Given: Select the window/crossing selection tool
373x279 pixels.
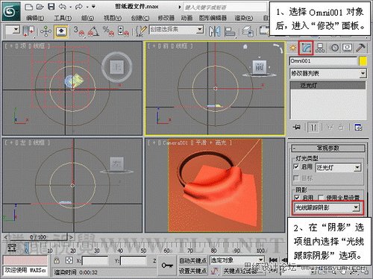Looking at the screenshot, I should click(28, 31).
